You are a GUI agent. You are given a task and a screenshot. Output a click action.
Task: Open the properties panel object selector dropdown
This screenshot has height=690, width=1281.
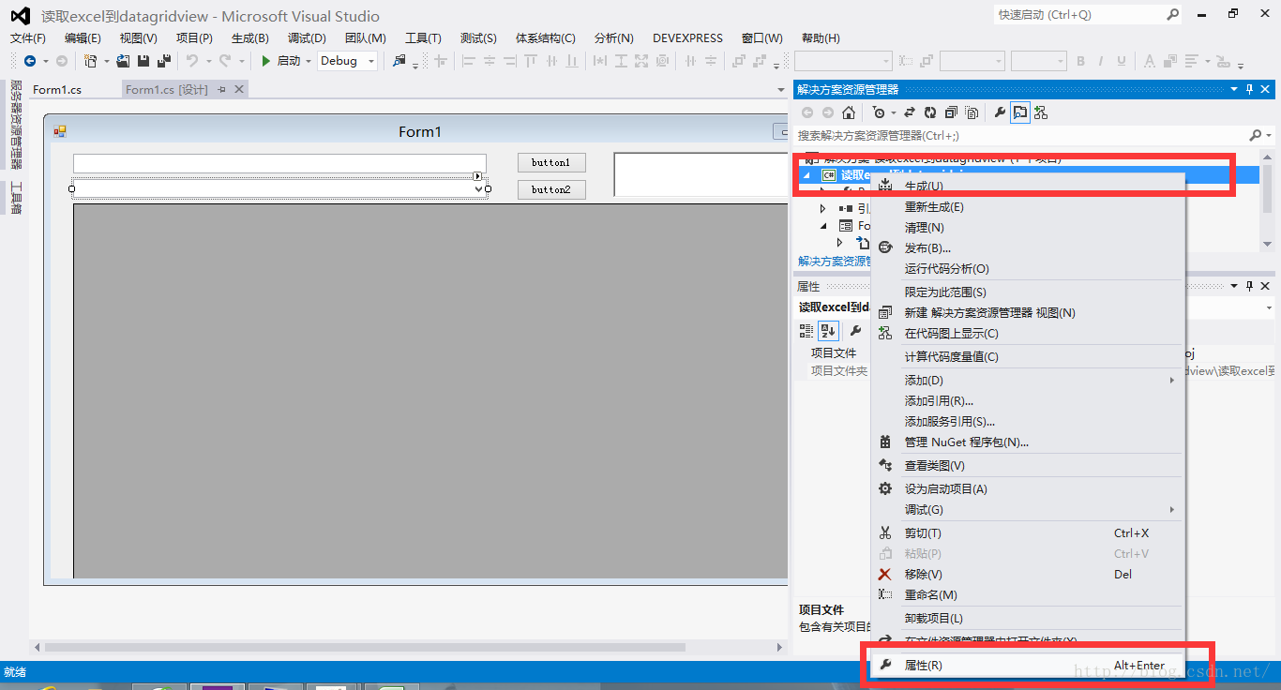1269,307
